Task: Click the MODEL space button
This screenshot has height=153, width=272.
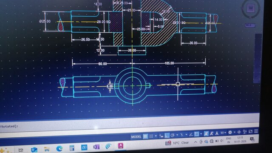Action: pos(136,137)
